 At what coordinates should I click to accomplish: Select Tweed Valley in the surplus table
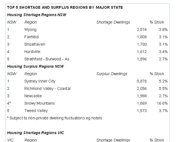click(36, 111)
